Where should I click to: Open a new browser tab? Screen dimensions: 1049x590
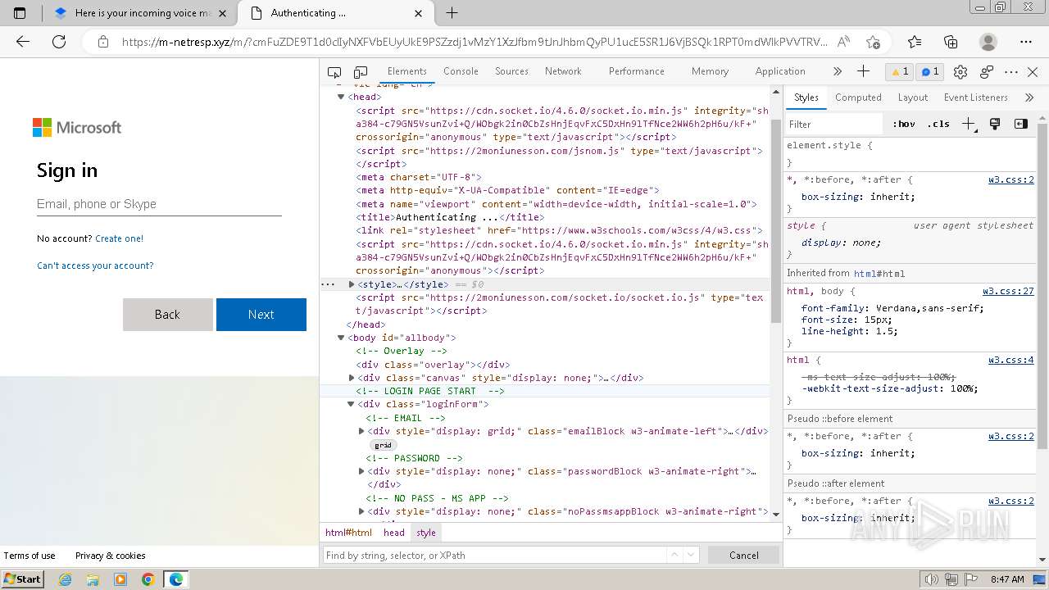click(x=452, y=13)
